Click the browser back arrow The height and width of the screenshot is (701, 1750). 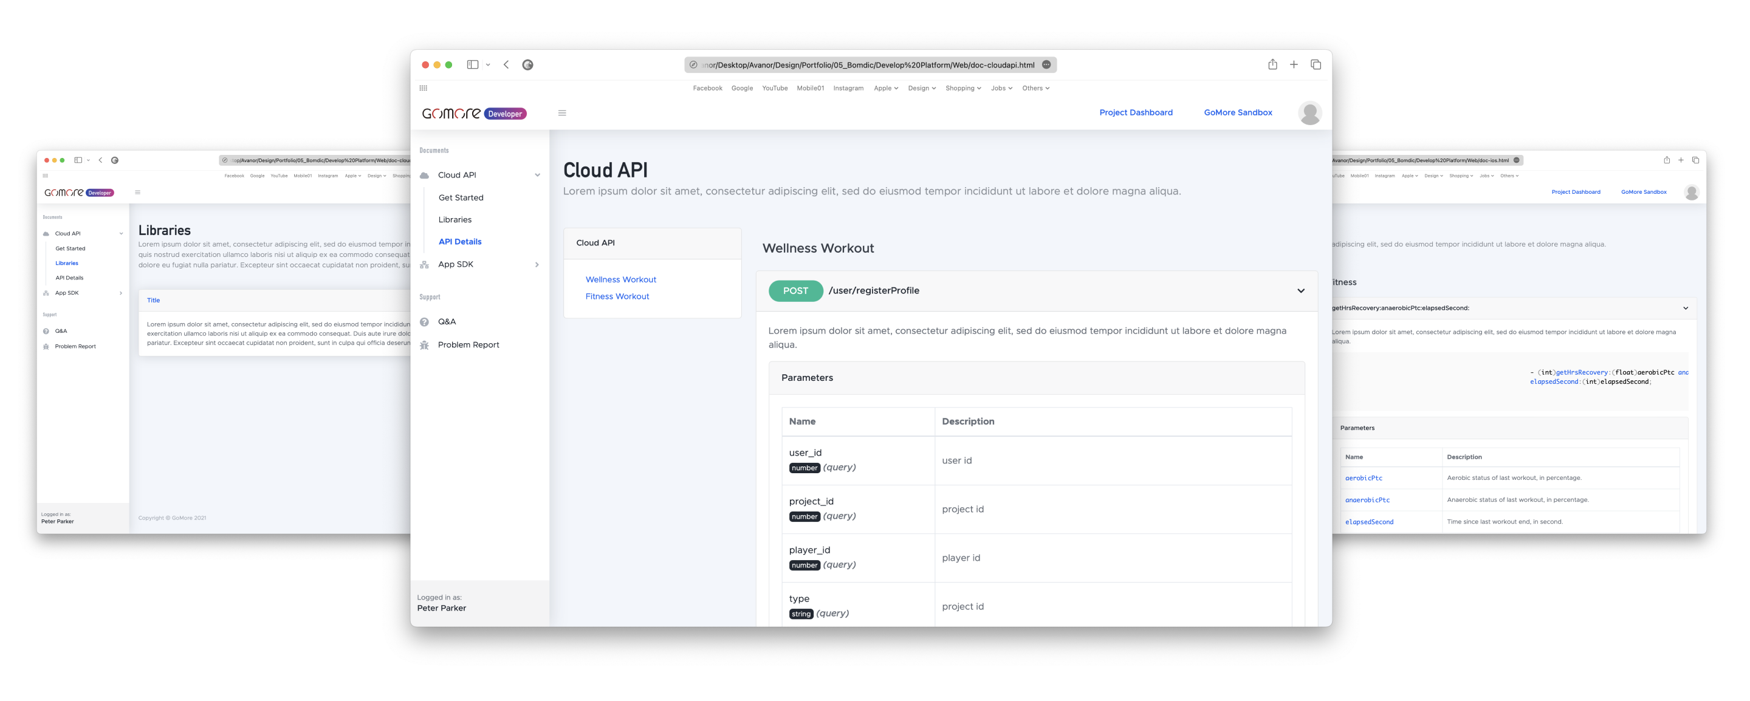506,64
